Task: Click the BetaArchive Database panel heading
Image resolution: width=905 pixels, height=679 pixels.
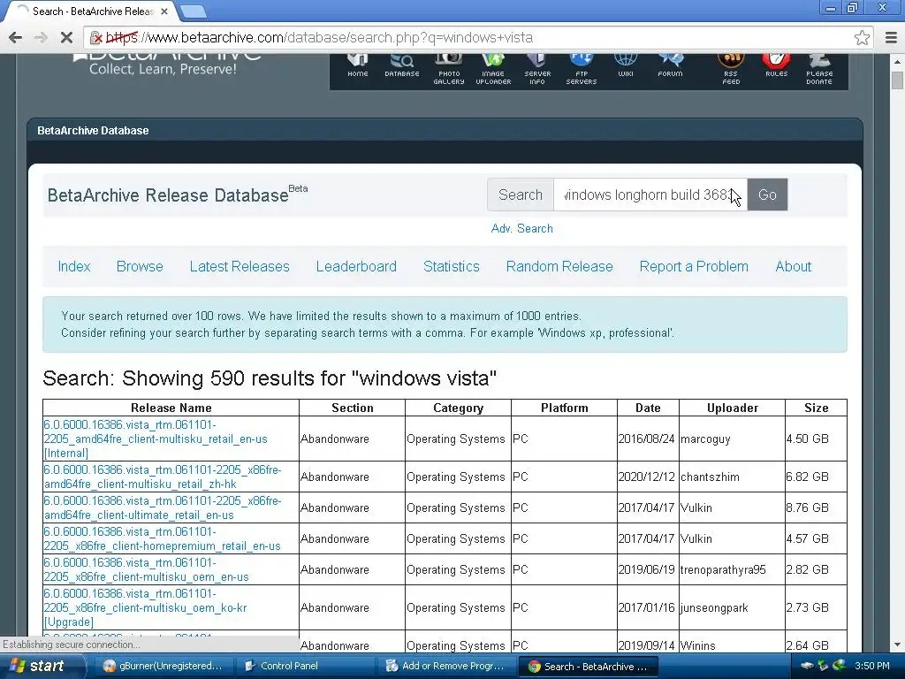Action: (93, 131)
